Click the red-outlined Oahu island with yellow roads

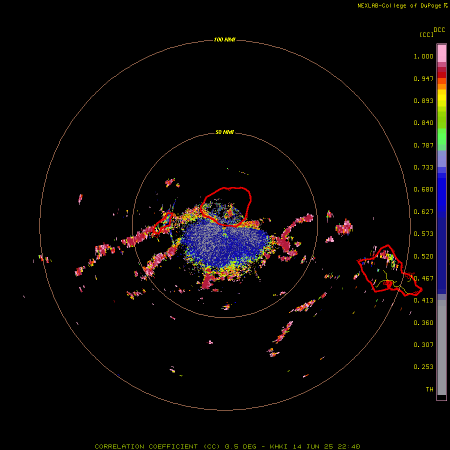pos(389,270)
